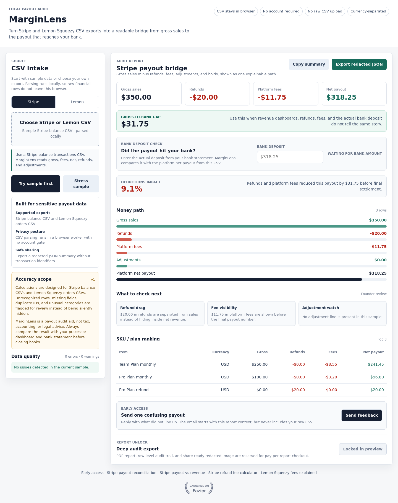Image resolution: width=398 pixels, height=503 pixels.
Task: Click the Platform net payout bar
Action: (252, 279)
